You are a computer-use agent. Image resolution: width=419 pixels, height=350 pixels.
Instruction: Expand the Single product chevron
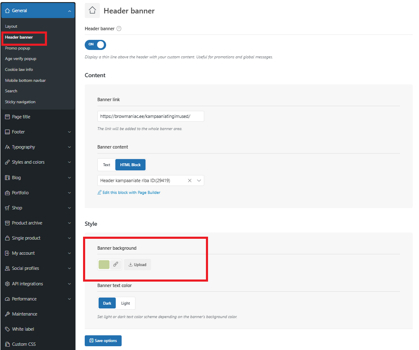[70, 238]
